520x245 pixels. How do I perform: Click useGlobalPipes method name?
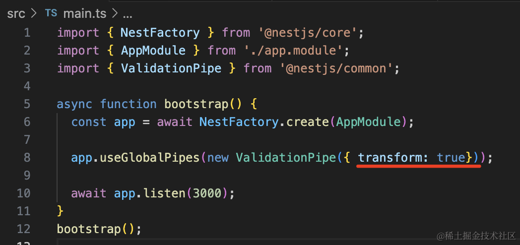coord(150,158)
